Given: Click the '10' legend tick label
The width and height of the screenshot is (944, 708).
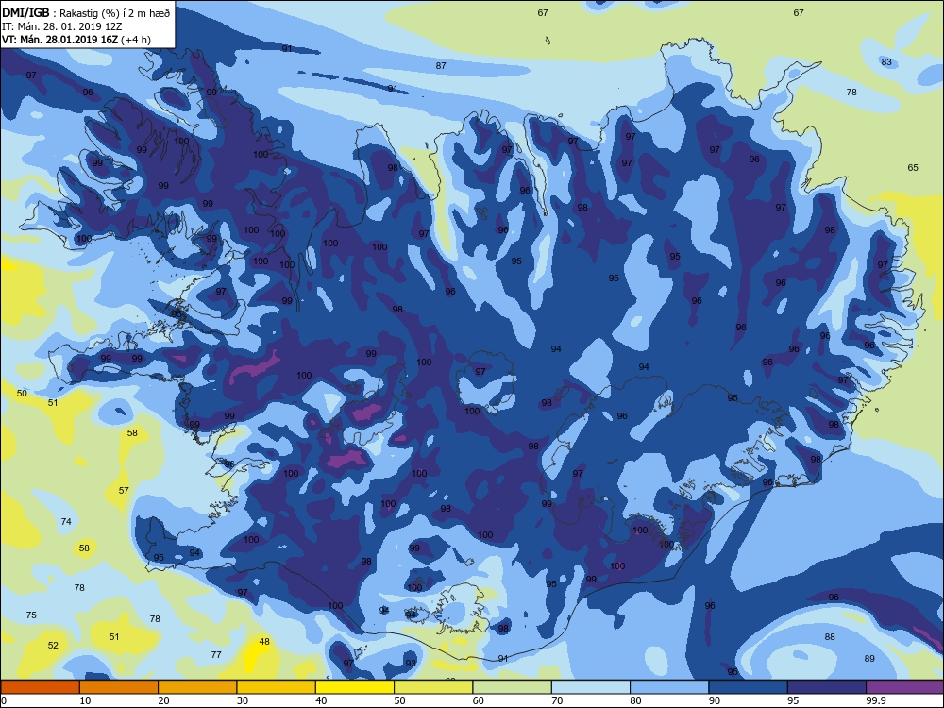Looking at the screenshot, I should pos(85,700).
